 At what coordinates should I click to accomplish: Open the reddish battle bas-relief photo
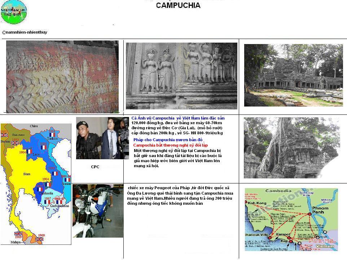point(62,77)
